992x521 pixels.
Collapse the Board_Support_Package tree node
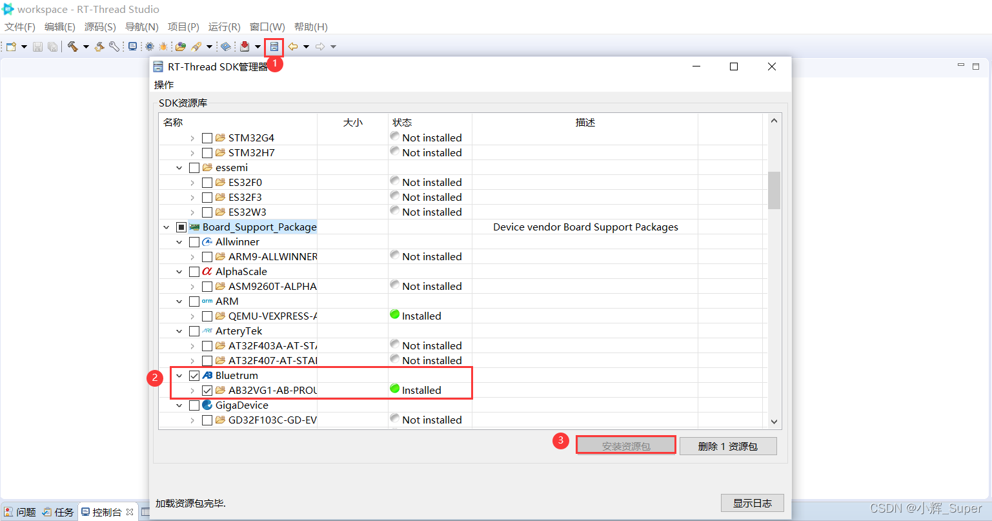tap(167, 227)
